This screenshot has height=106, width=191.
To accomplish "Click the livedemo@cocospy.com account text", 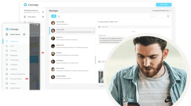I will tap(31, 10).
